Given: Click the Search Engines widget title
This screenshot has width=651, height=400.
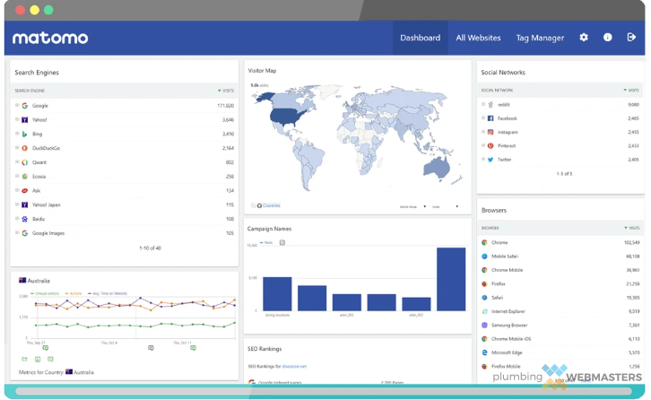Looking at the screenshot, I should pyautogui.click(x=37, y=73).
